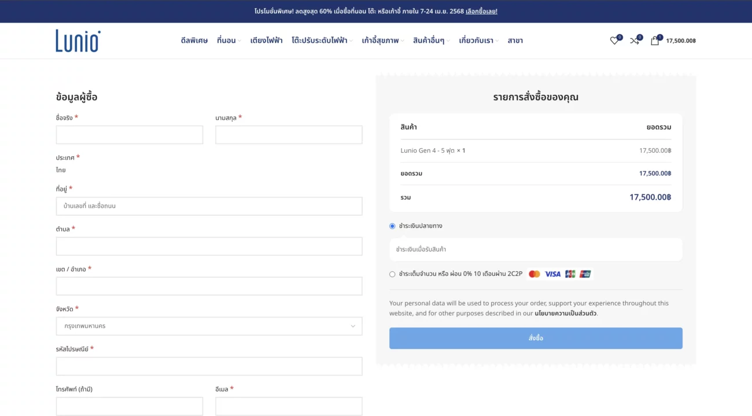Viewport: 752px width, 416px height.
Task: Click the VISA payment logo
Action: (x=552, y=274)
